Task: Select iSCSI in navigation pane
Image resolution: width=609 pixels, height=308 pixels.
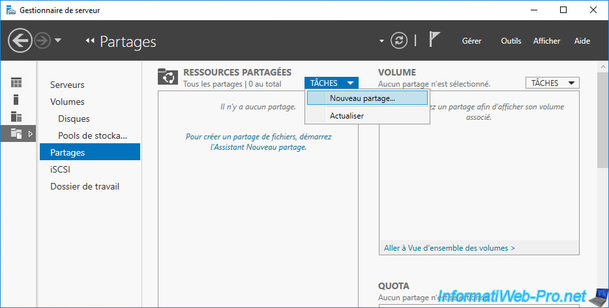Action: point(60,169)
